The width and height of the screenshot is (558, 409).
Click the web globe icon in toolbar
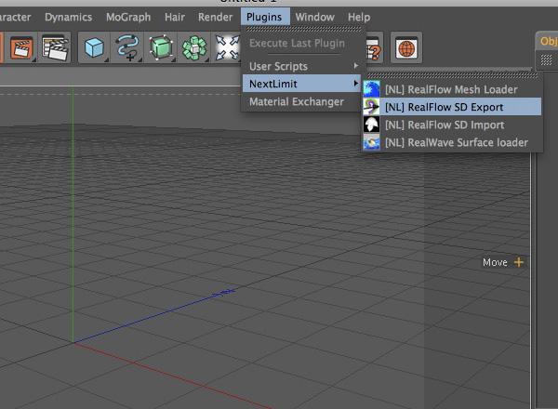tap(406, 47)
